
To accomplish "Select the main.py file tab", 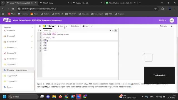I will 48,30.
